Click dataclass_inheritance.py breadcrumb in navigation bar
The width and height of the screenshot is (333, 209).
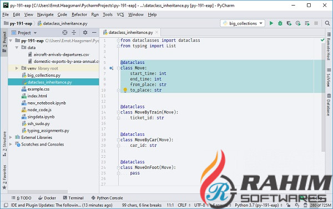point(63,23)
